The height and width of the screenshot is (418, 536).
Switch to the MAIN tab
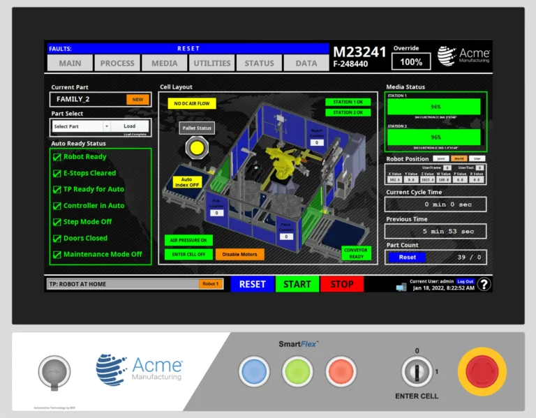click(x=70, y=64)
